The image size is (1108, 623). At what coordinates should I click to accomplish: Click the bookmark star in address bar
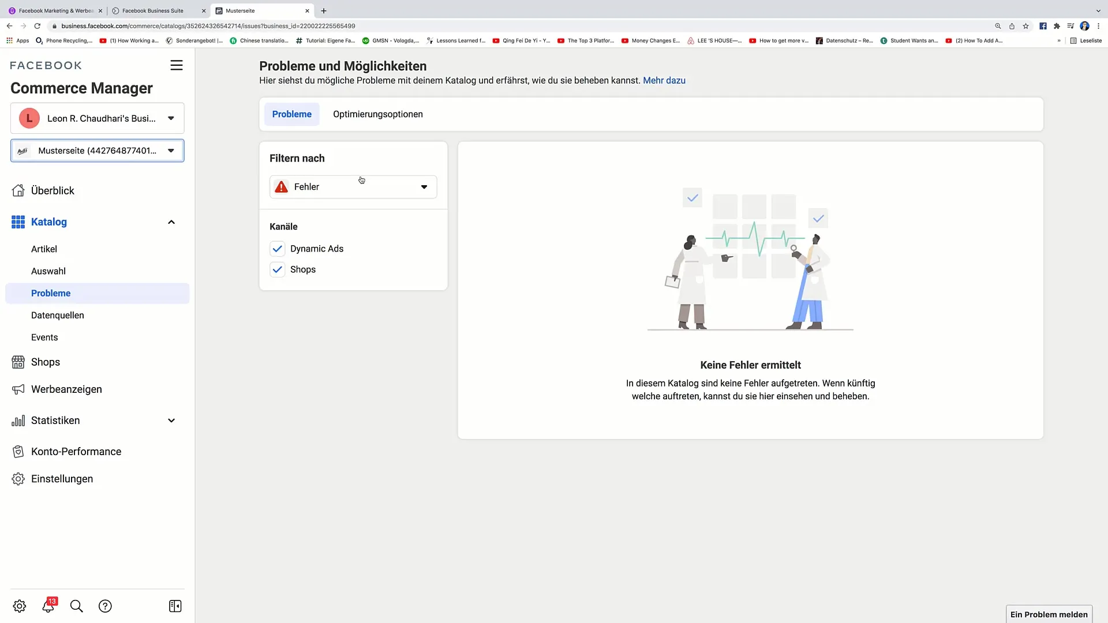pyautogui.click(x=1025, y=26)
